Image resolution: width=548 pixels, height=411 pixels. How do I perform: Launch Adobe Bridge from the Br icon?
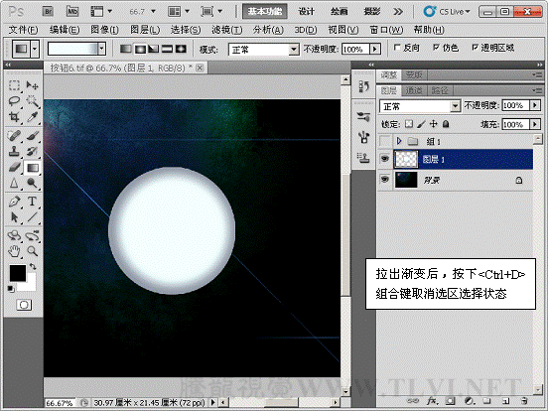pos(48,12)
